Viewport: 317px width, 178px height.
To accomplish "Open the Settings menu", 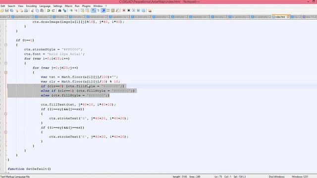I will tap(57, 6).
